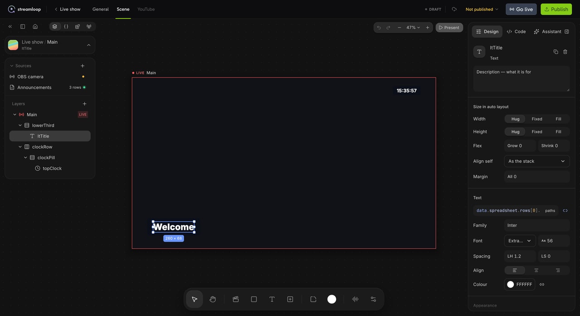This screenshot has height=316, width=580.
Task: Set Height to Fixed
Action: (x=537, y=131)
